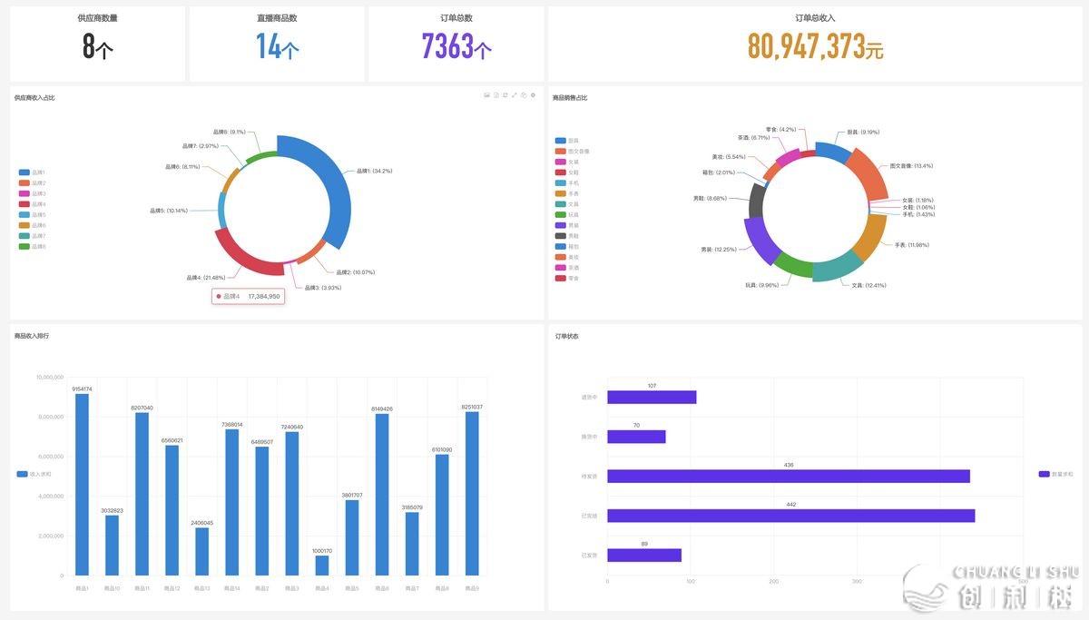Click the icon between fullscreen and settings gear
Screen dimensions: 1089x620
(524, 95)
